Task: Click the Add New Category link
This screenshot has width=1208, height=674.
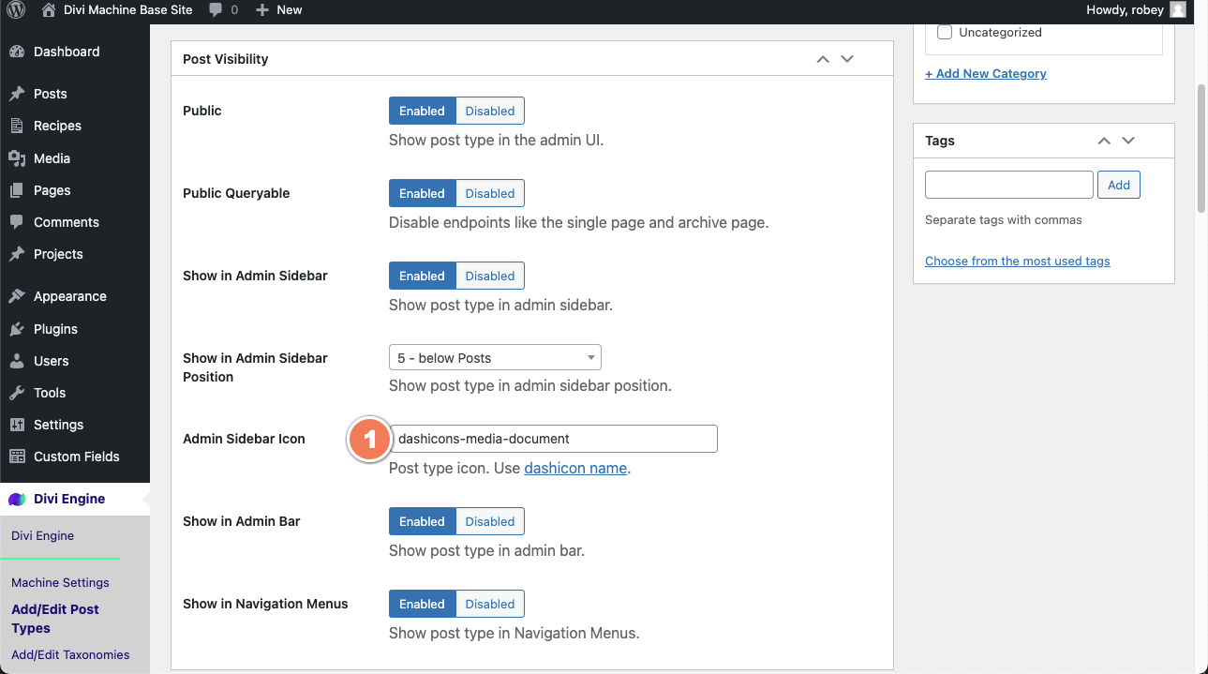Action: click(x=986, y=73)
